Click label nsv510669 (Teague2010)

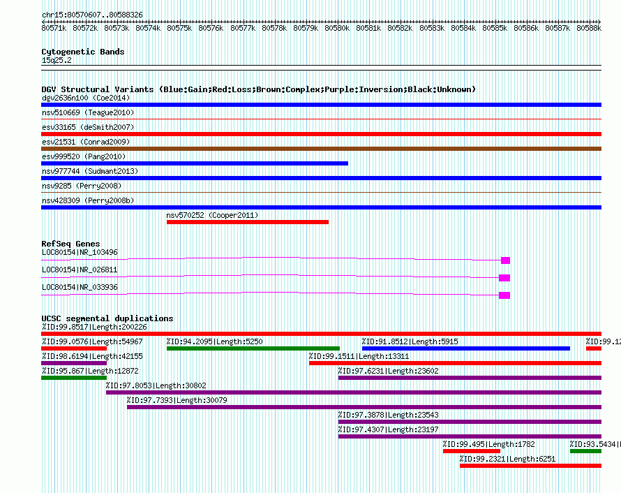[x=88, y=112]
